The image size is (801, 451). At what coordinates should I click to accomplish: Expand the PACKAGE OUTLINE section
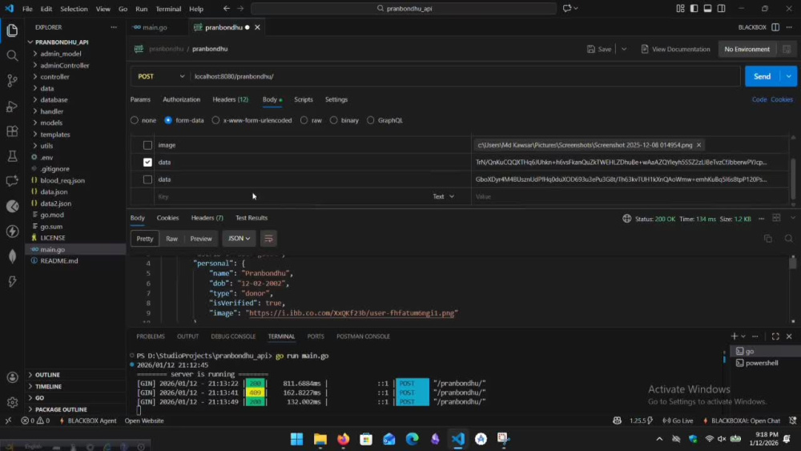pyautogui.click(x=61, y=409)
